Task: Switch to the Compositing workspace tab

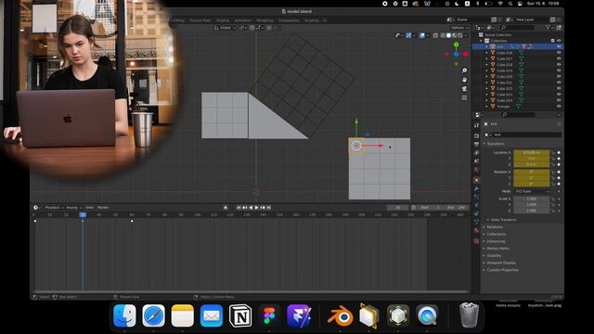Action: (x=289, y=20)
